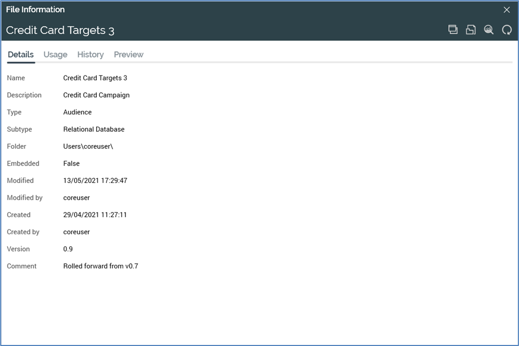Click the Relational Database subtype value

click(94, 129)
